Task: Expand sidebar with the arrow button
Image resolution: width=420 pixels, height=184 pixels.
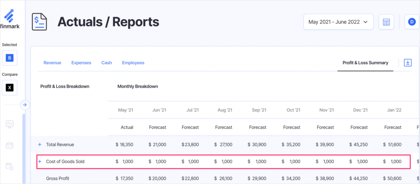Action: [25, 105]
